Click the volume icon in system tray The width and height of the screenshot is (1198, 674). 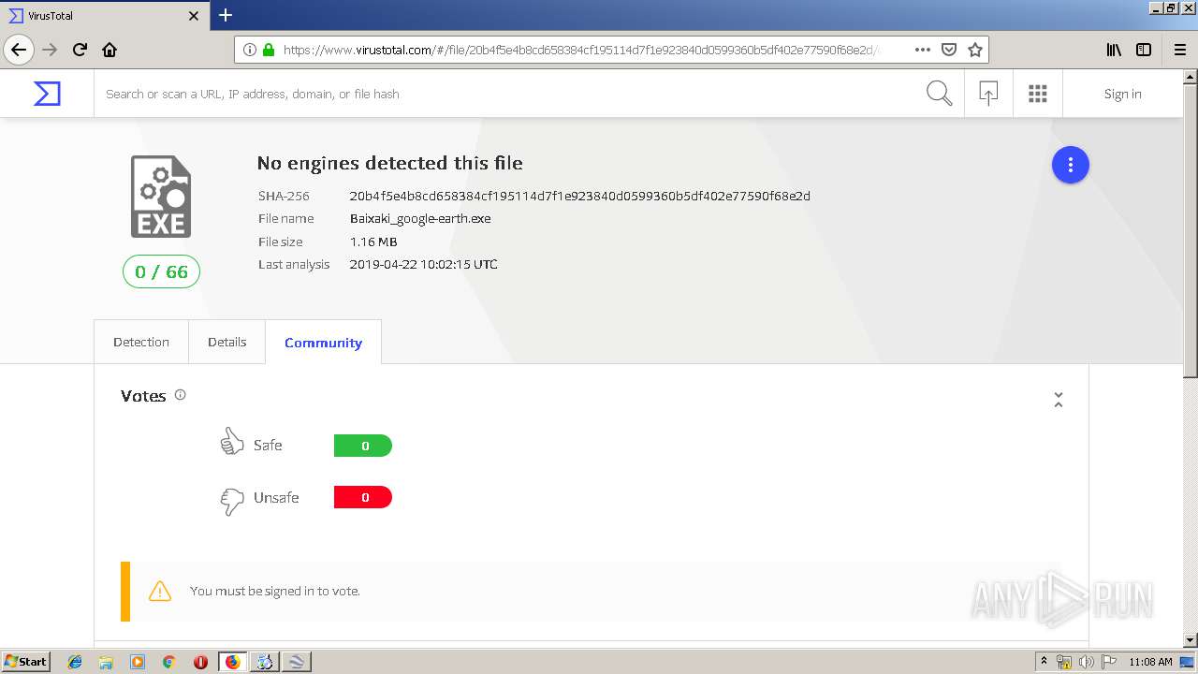click(x=1086, y=662)
